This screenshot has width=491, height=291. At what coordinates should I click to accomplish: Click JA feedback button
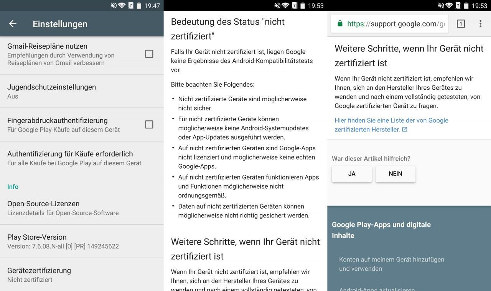[x=352, y=174]
